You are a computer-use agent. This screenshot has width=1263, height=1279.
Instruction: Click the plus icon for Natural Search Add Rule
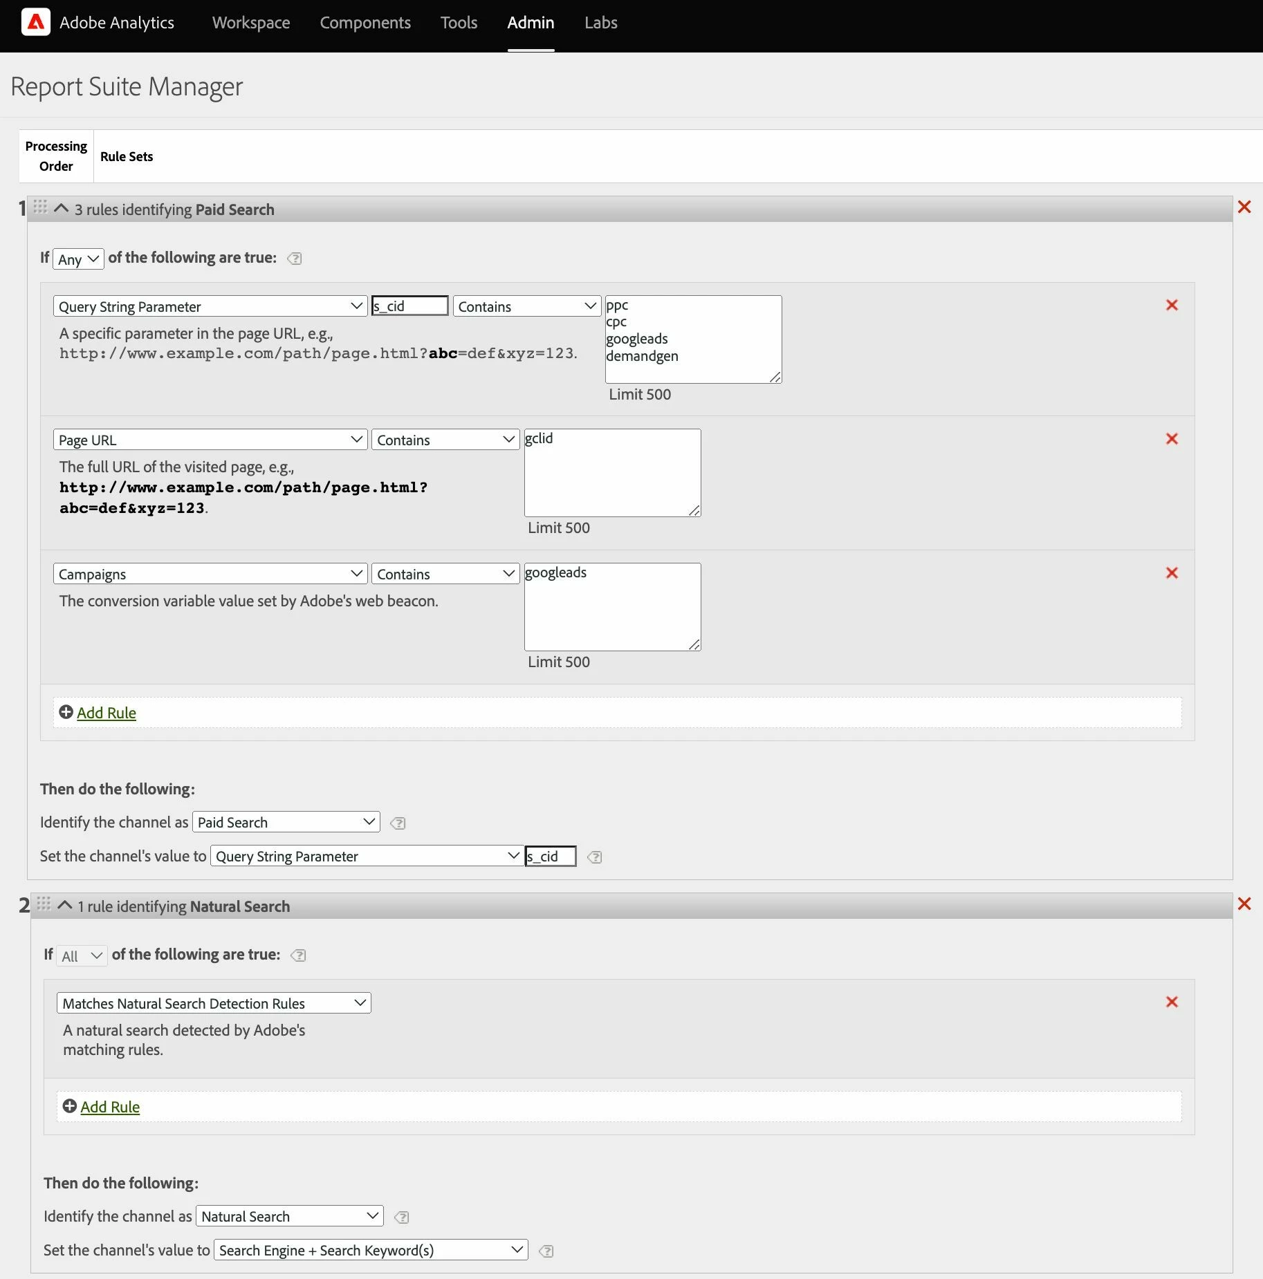(70, 1106)
